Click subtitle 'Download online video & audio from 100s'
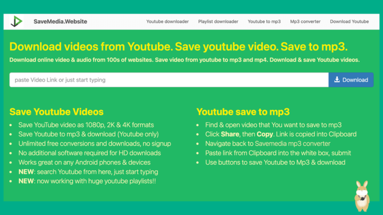 185,60
